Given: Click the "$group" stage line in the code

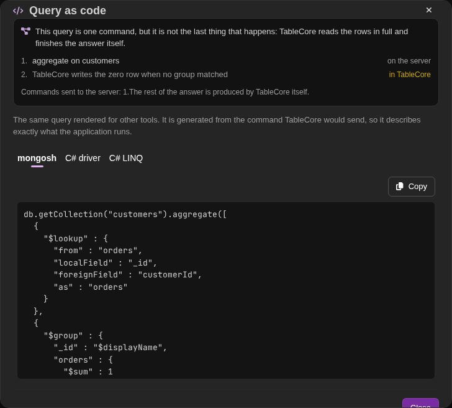Looking at the screenshot, I should point(73,335).
